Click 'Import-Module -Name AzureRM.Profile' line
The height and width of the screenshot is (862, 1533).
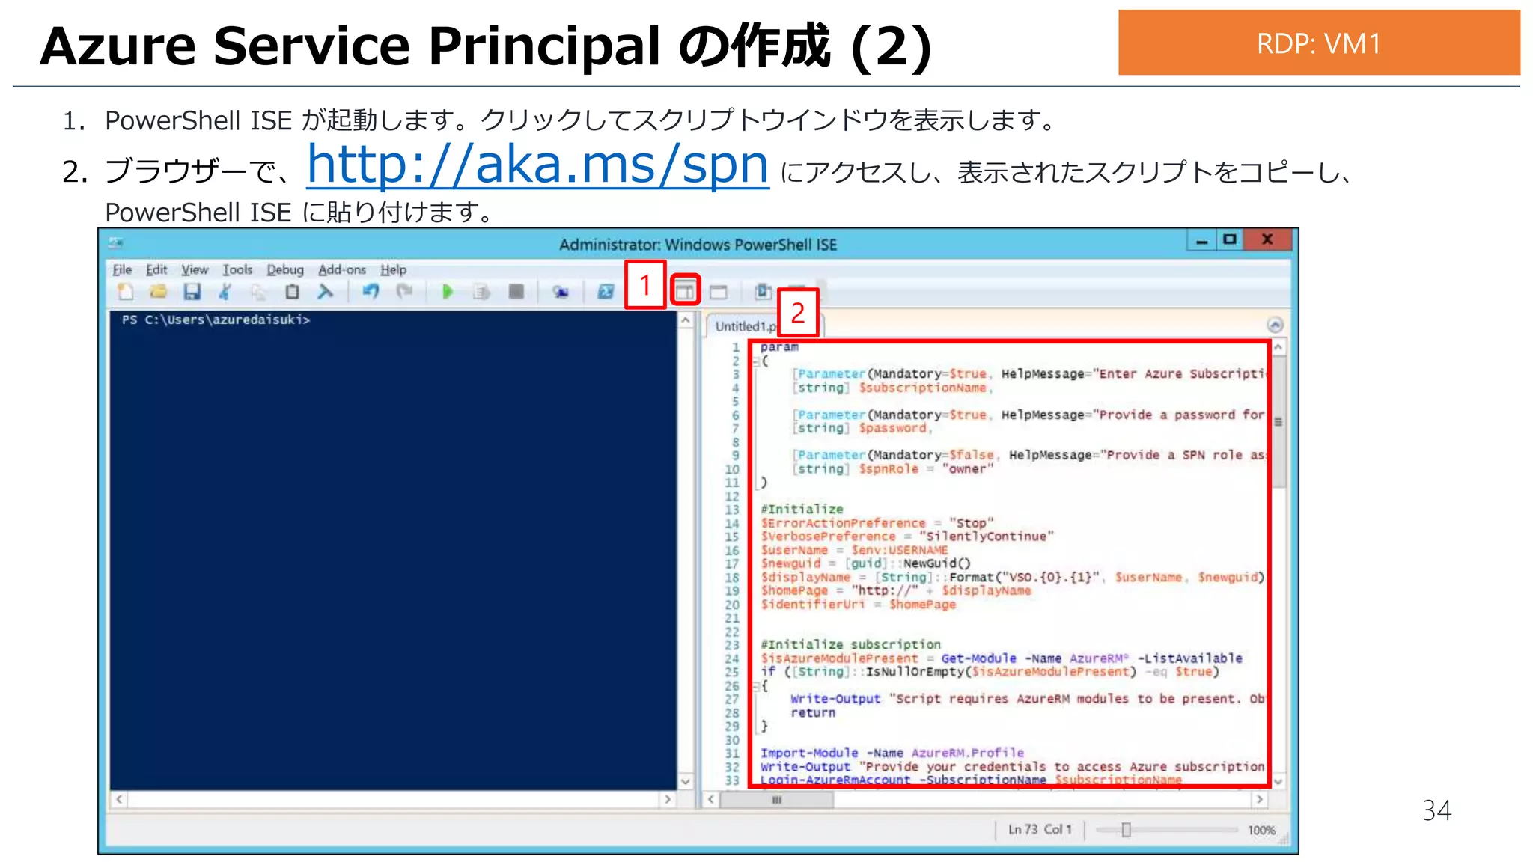pos(892,753)
